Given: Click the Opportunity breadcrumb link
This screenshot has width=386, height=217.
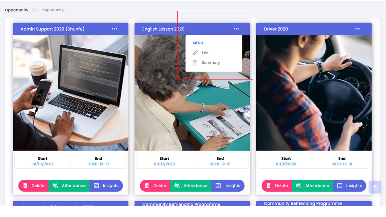Looking at the screenshot, I should (x=53, y=10).
